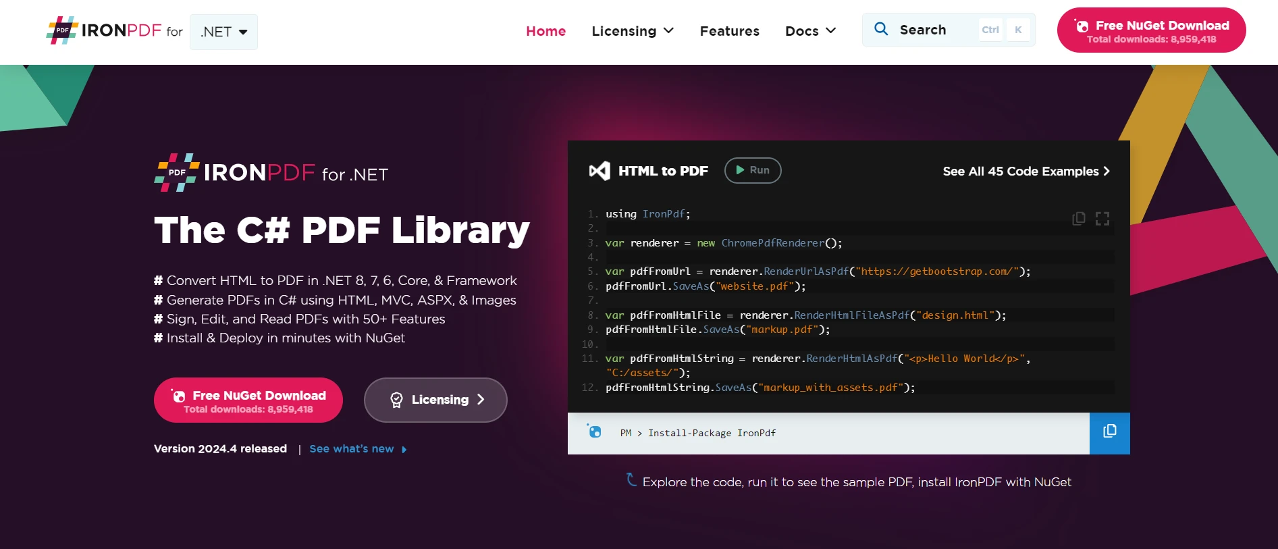Click the magnifying glass search icon
1278x549 pixels.
coord(881,29)
